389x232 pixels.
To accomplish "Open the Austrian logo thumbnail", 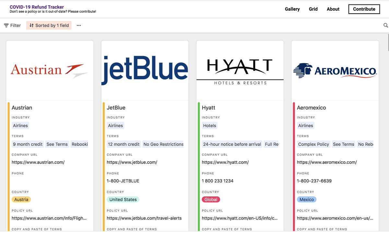I will click(50, 70).
